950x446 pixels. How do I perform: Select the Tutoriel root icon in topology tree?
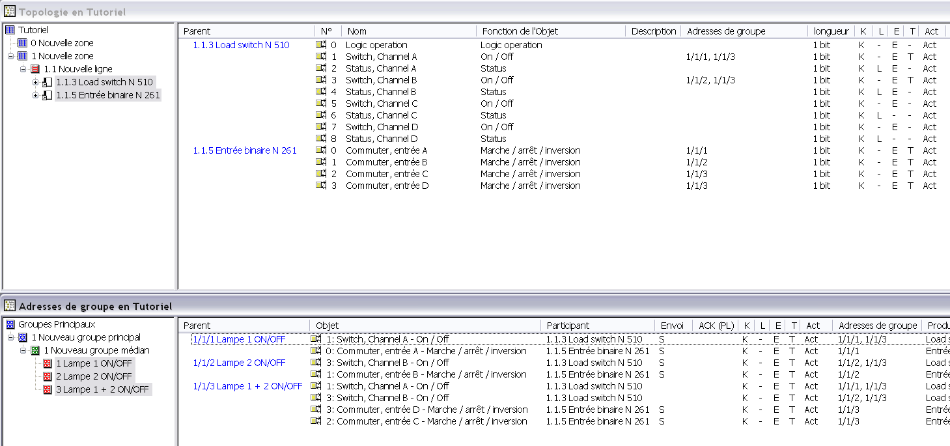pyautogui.click(x=10, y=30)
